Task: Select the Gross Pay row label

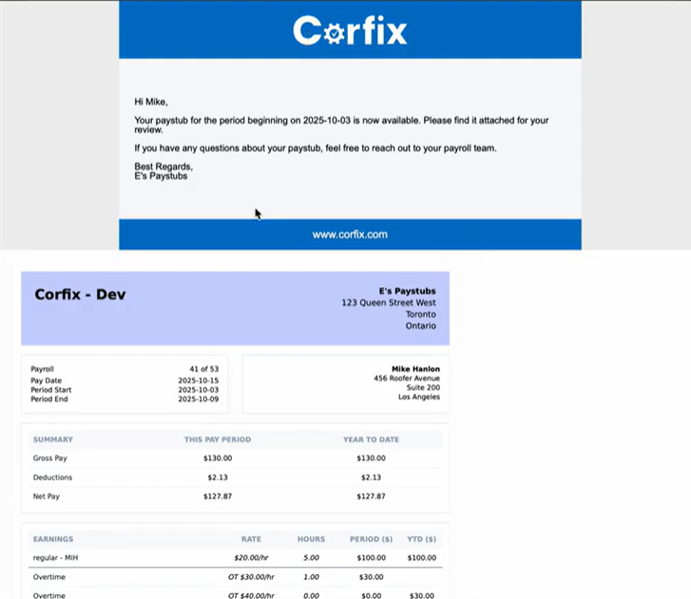Action: click(52, 458)
